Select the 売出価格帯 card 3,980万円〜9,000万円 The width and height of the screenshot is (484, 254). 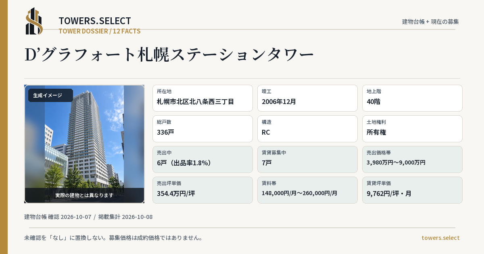(x=412, y=159)
